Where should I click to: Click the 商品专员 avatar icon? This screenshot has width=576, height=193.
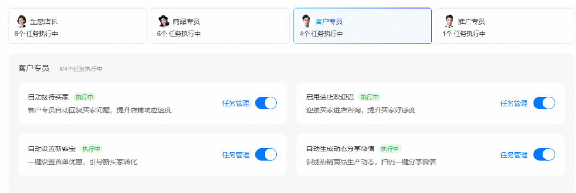tap(164, 21)
